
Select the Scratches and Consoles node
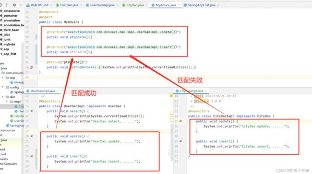(x=9, y=163)
